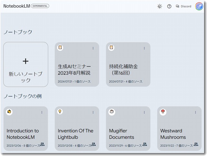This screenshot has width=207, height=156.
Task: Click the mushroom icon on Westward Mushrooms
Action: tap(163, 112)
